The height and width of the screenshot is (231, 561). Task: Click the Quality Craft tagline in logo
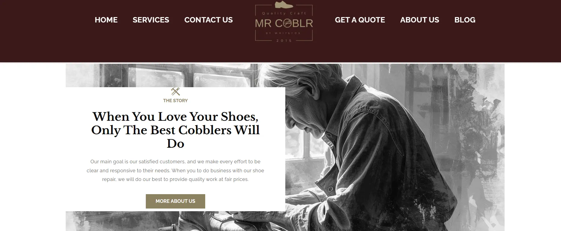pyautogui.click(x=284, y=13)
